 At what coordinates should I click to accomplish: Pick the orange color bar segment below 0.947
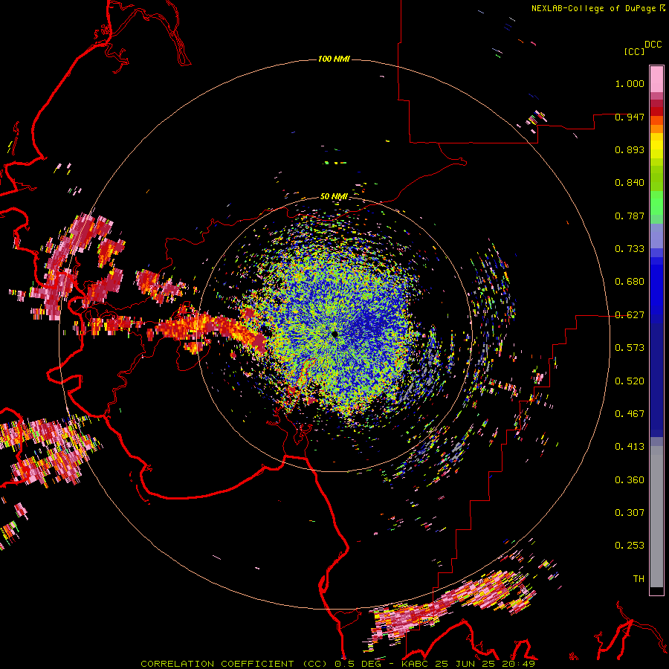(x=656, y=120)
